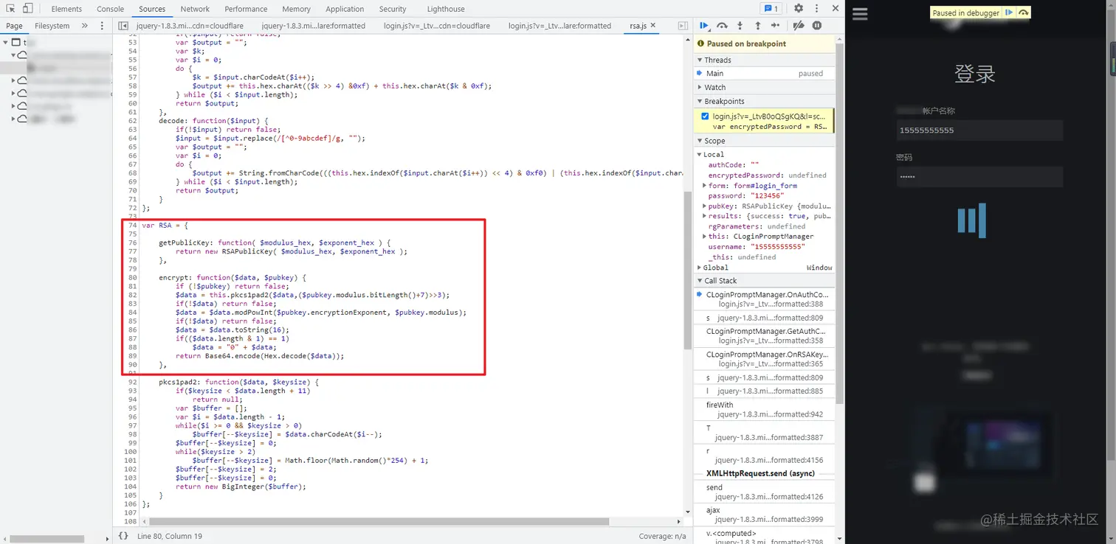The width and height of the screenshot is (1116, 544).
Task: Select the ajax call stack frame
Action: coord(765,515)
